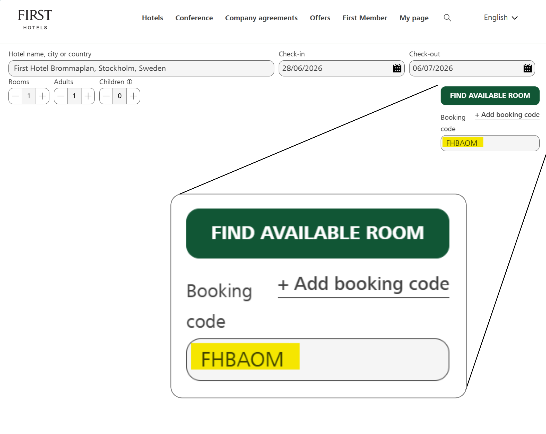The width and height of the screenshot is (546, 434).
Task: Go to First Member section
Action: 365,18
